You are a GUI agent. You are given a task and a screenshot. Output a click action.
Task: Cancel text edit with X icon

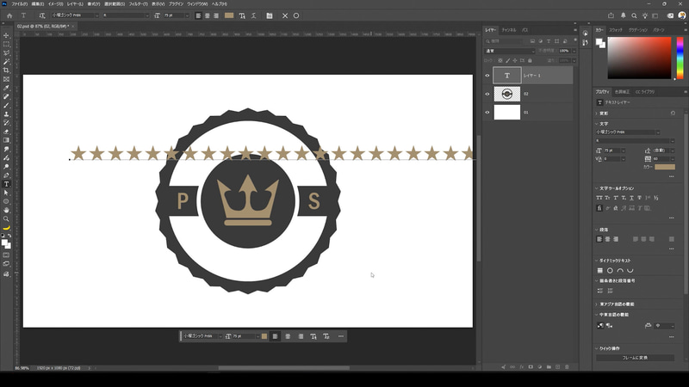[x=285, y=15]
